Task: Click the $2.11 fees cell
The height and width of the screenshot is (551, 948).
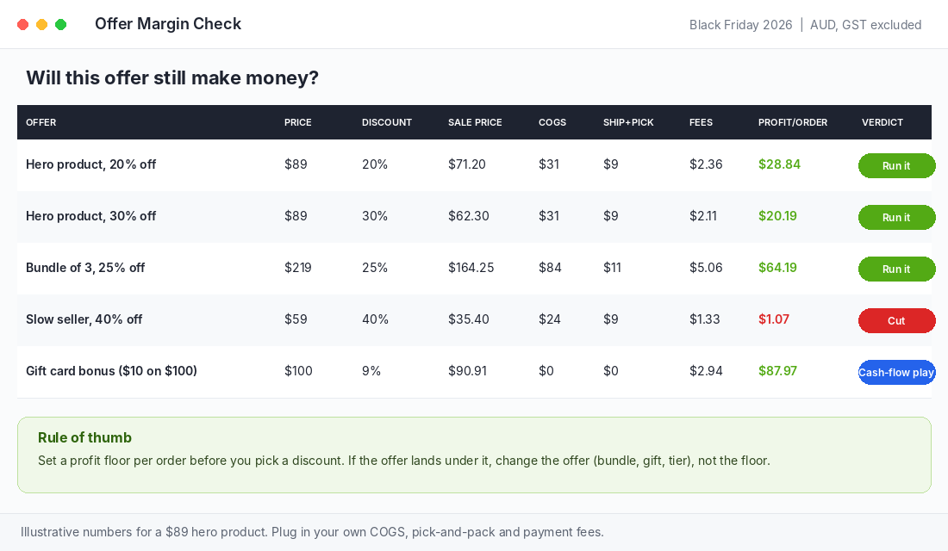Action: point(703,216)
